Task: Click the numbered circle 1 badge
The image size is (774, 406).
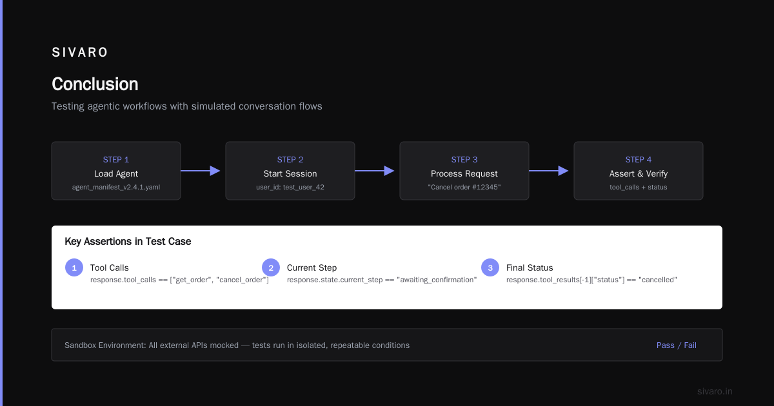Action: pos(74,267)
